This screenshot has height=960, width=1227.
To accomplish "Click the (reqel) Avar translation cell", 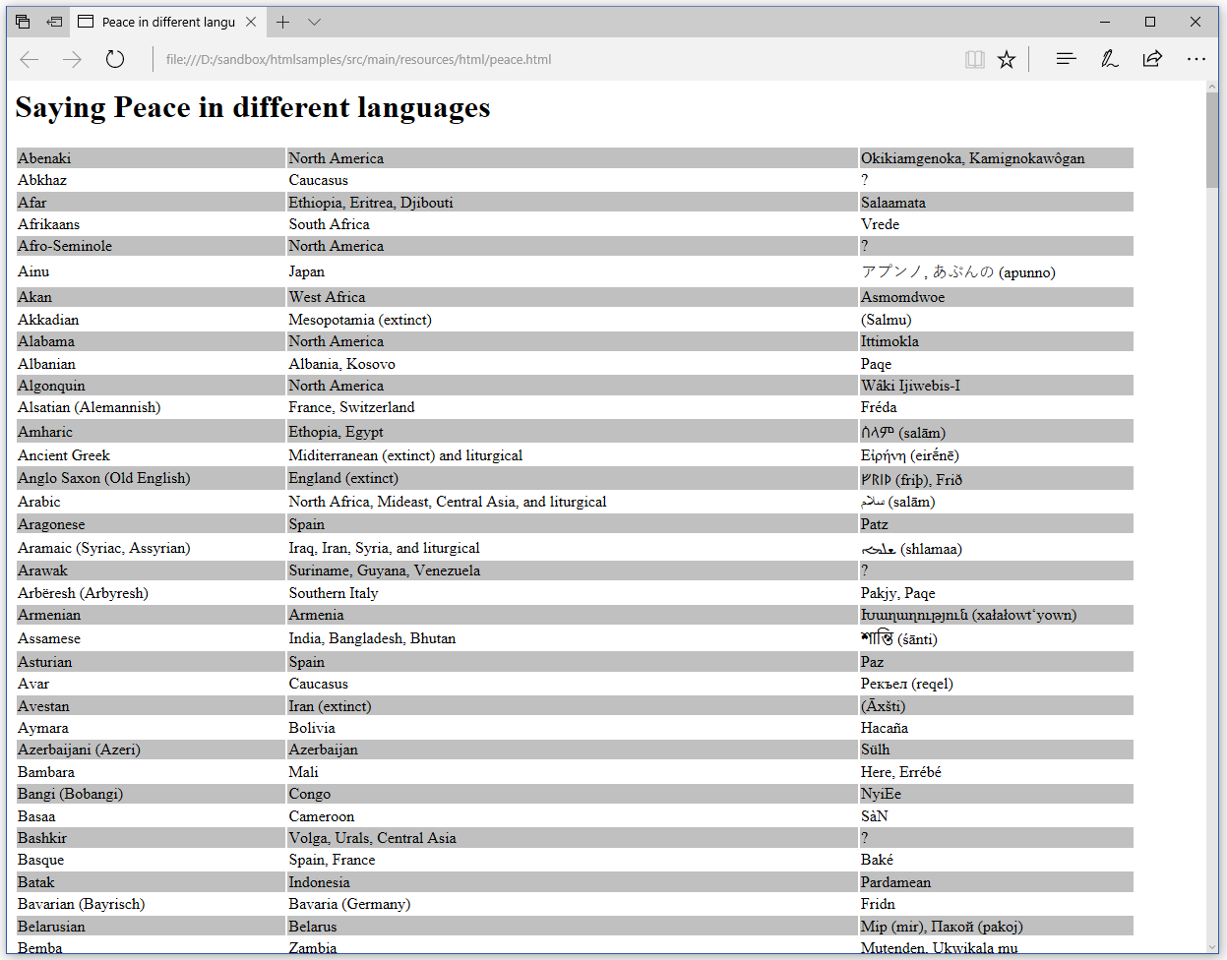I will click(997, 684).
